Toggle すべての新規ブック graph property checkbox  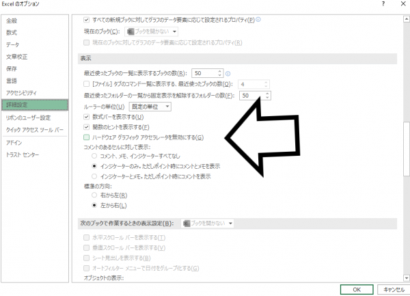coord(86,20)
